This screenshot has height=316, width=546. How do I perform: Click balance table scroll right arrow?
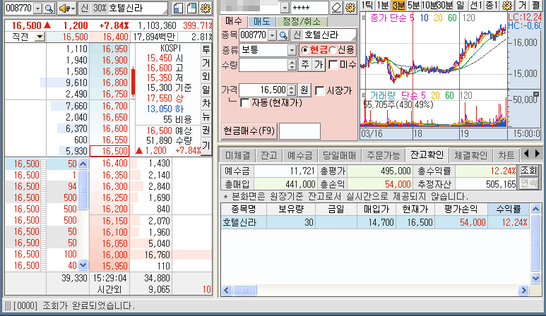[523, 290]
